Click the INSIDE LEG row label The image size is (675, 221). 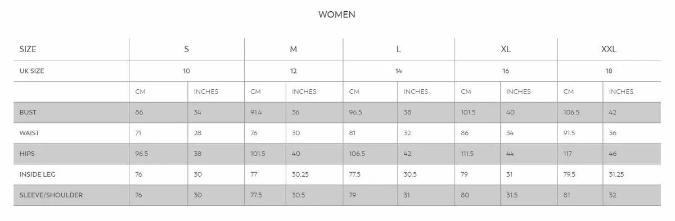pyautogui.click(x=37, y=174)
